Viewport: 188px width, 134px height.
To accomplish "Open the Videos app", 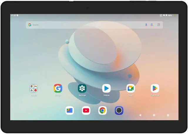I will tap(106, 88).
